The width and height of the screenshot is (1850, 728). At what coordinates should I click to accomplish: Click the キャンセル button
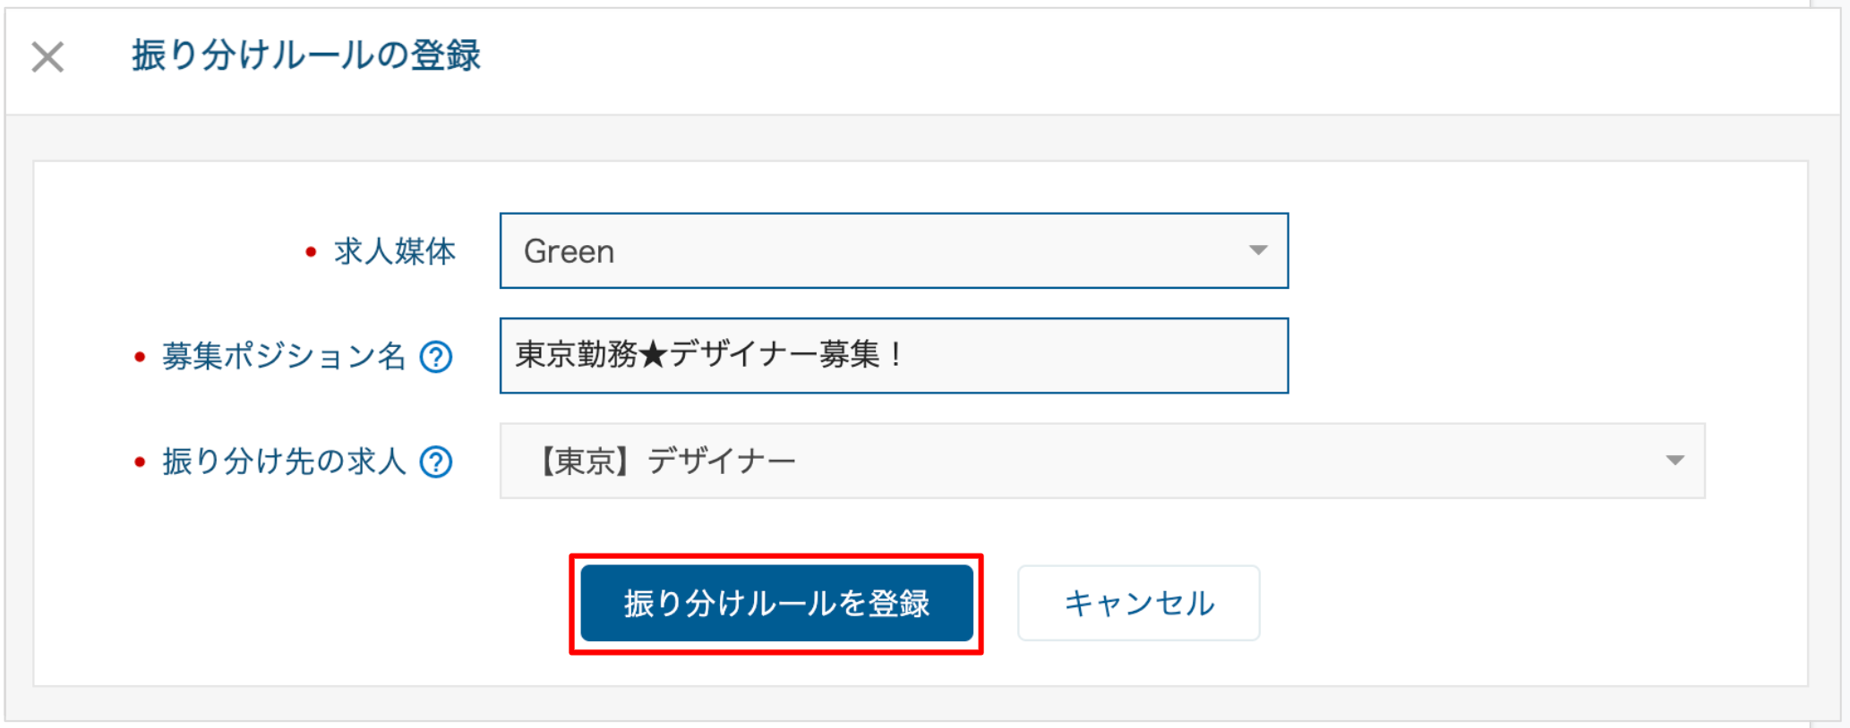(x=1138, y=603)
